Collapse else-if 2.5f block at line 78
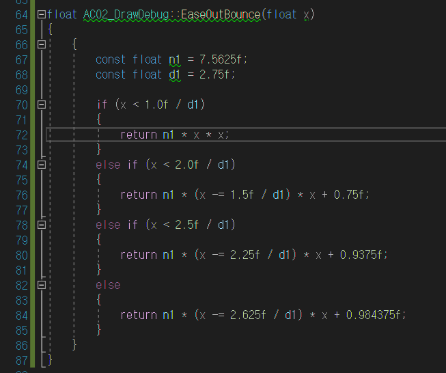Viewport: 446px width, 373px height. [x=42, y=225]
